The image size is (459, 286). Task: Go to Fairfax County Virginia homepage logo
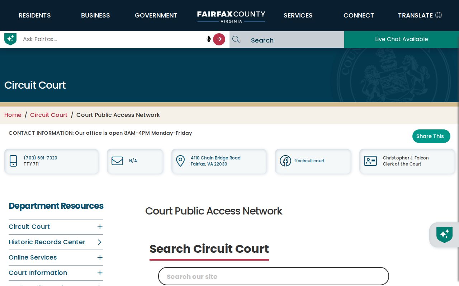[231, 16]
